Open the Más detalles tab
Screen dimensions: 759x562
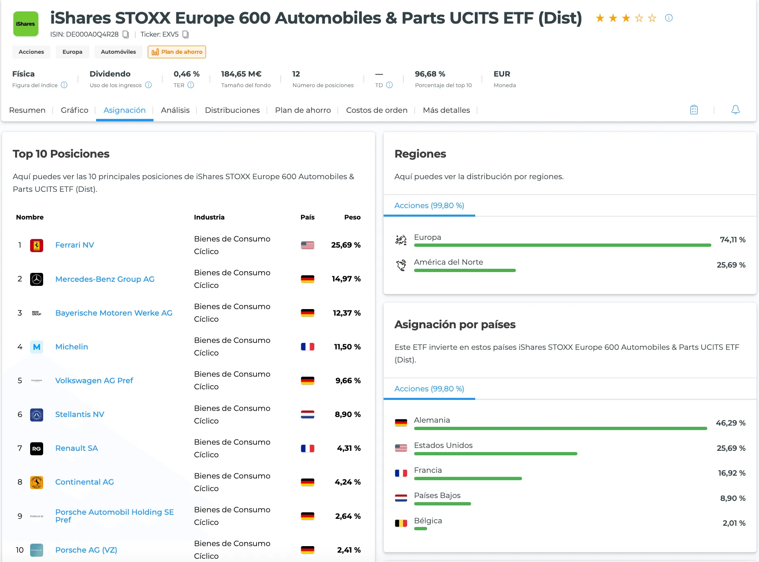coord(446,110)
